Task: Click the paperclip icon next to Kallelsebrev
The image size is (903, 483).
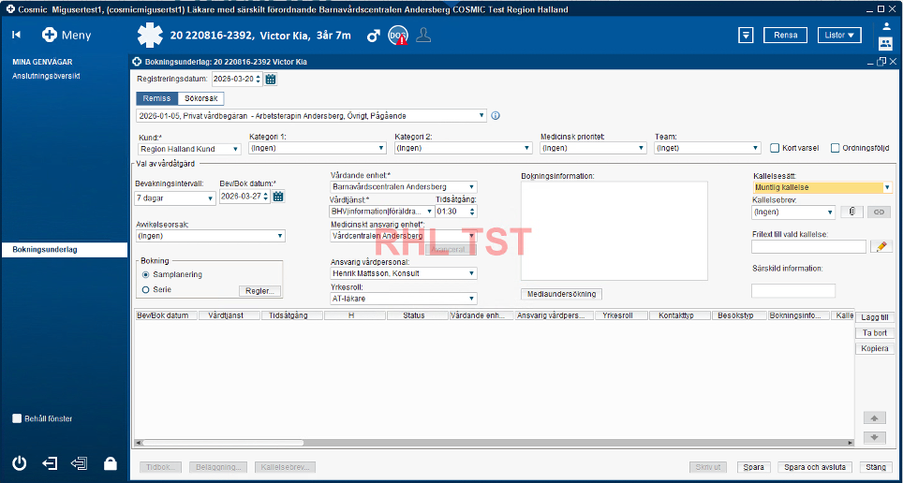Action: point(851,212)
